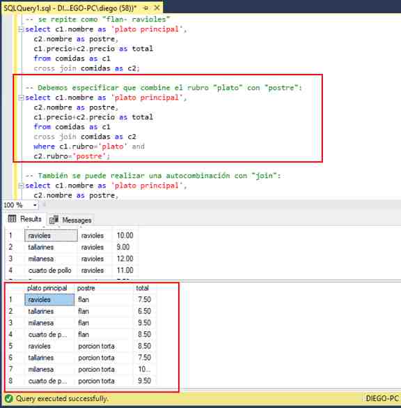This screenshot has height=408, width=401.
Task: Collapse the third select statement under the join comment
Action: [x=22, y=186]
